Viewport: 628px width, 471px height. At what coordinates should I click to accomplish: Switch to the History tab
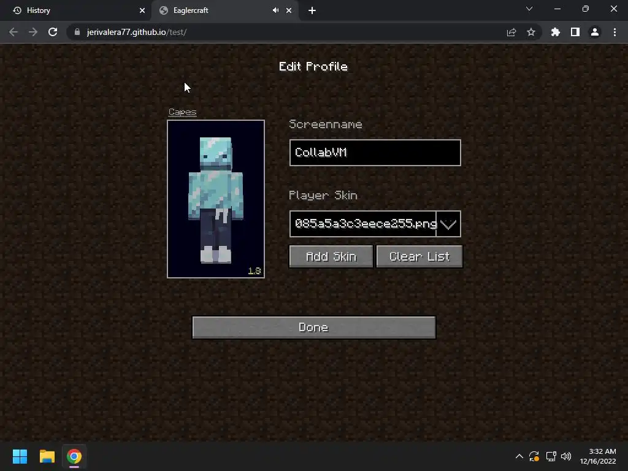click(76, 10)
